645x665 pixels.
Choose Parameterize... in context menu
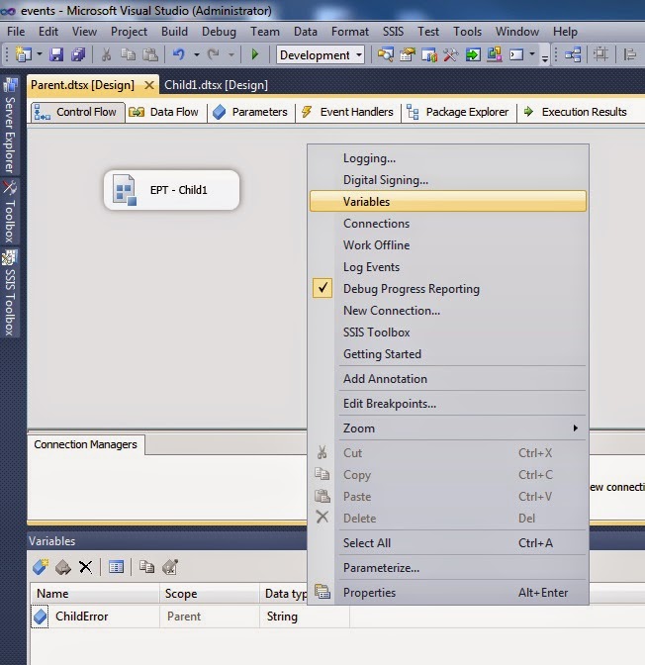click(x=448, y=567)
